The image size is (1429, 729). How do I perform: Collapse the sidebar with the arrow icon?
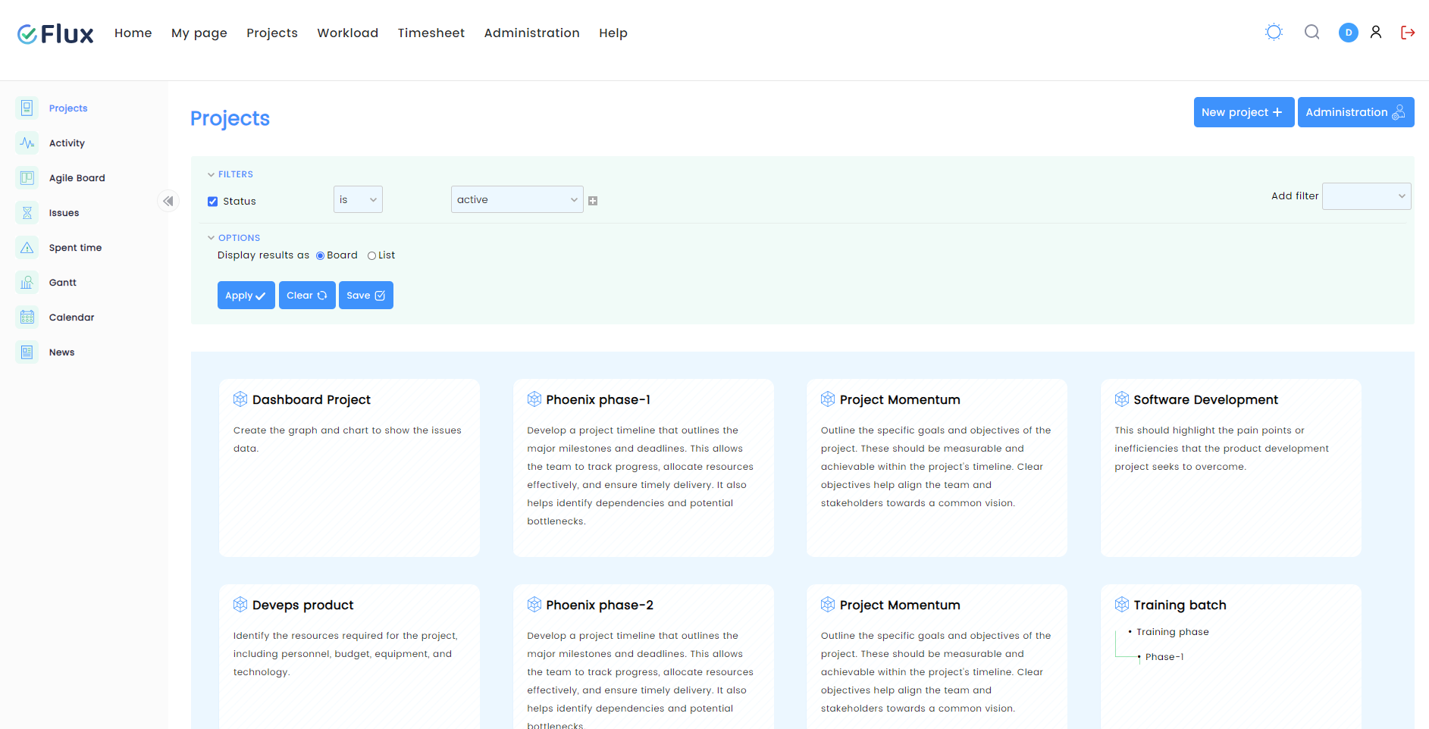pos(168,201)
